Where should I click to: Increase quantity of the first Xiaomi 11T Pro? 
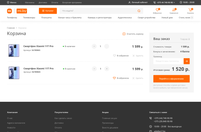(106, 46)
